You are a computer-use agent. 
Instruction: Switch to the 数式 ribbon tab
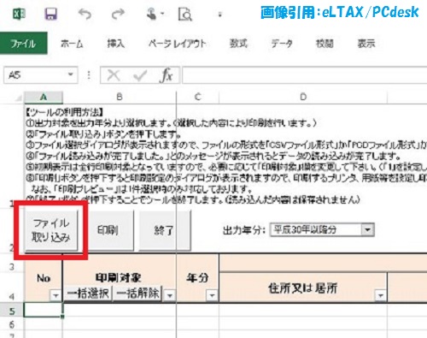pyautogui.click(x=238, y=44)
